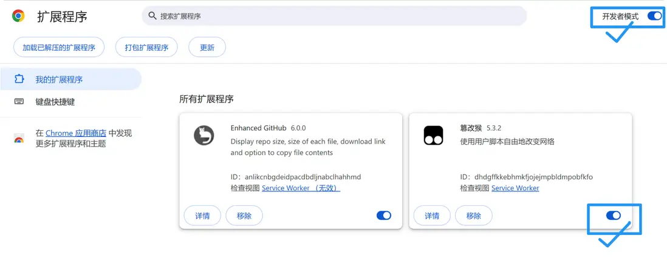Click the 开发者模式 label
Viewport: 667px width, 258px height.
[x=620, y=16]
